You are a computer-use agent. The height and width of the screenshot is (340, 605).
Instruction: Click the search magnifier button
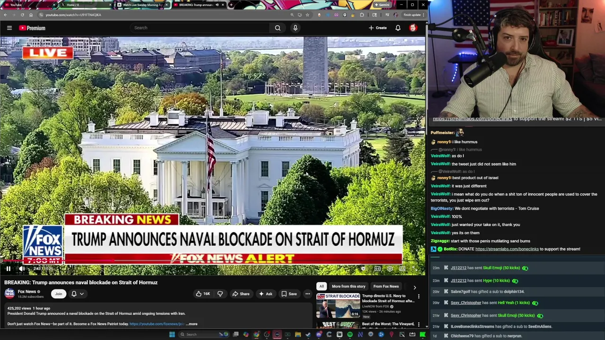click(x=277, y=28)
